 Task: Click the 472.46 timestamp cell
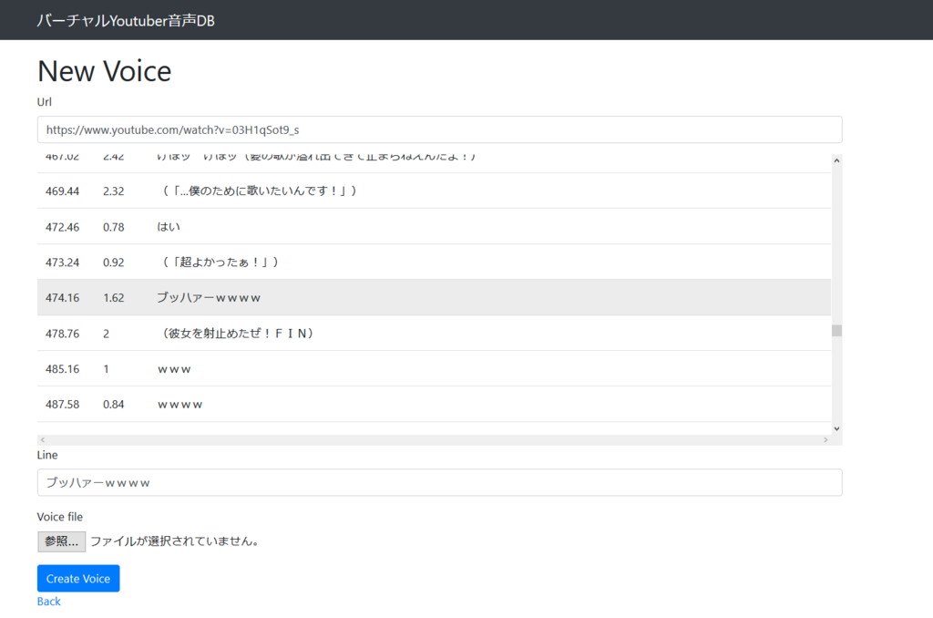pyautogui.click(x=63, y=227)
